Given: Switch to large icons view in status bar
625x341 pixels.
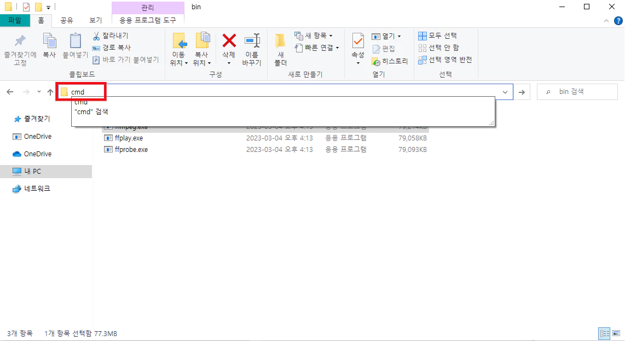Looking at the screenshot, I should [x=615, y=333].
